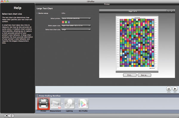Image resolution: width=179 pixels, height=118 pixels.
Task: Expand the Device setup section
Action: 37,13
